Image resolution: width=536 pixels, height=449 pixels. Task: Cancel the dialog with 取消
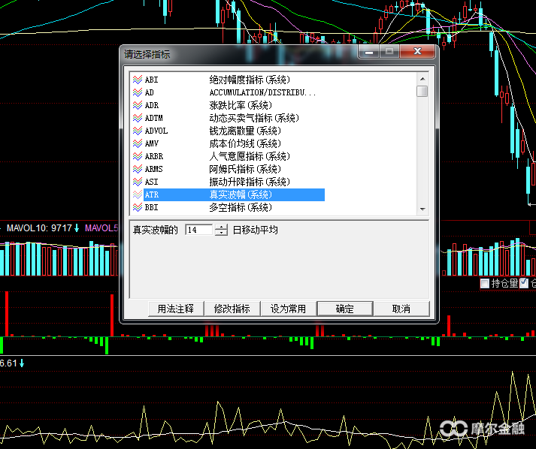pos(401,309)
